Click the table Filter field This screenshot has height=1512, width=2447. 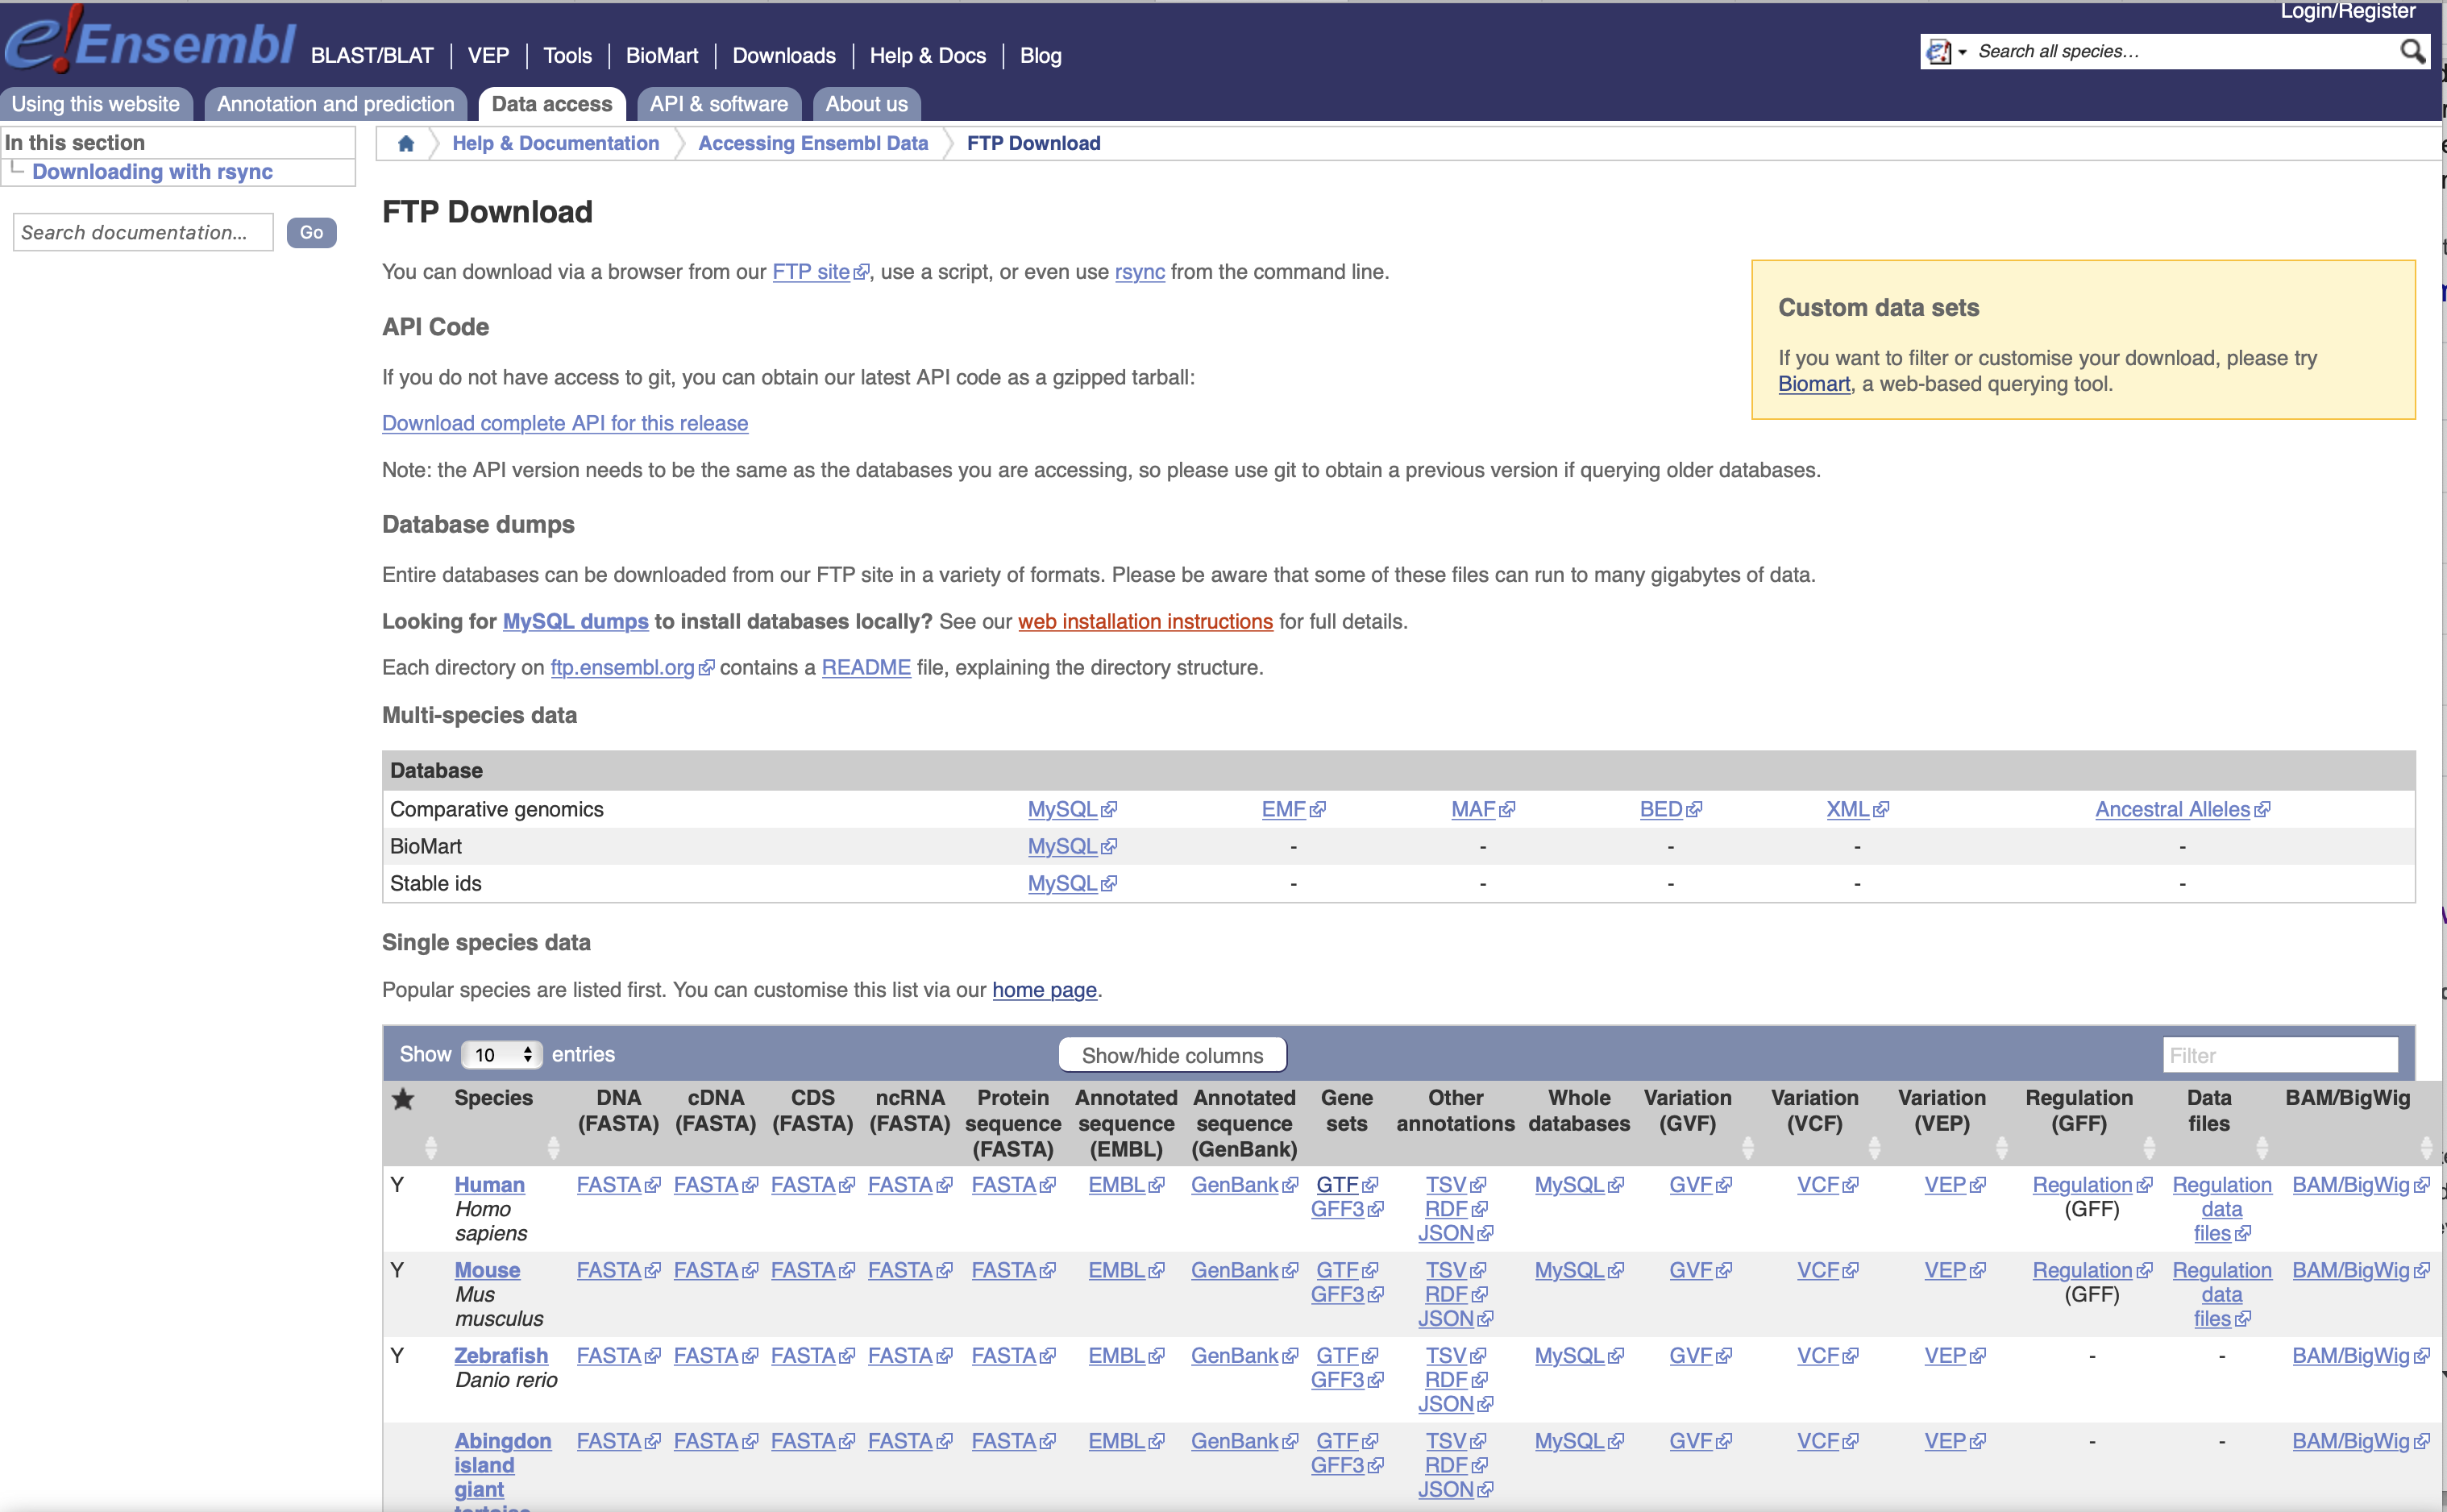click(x=2280, y=1055)
